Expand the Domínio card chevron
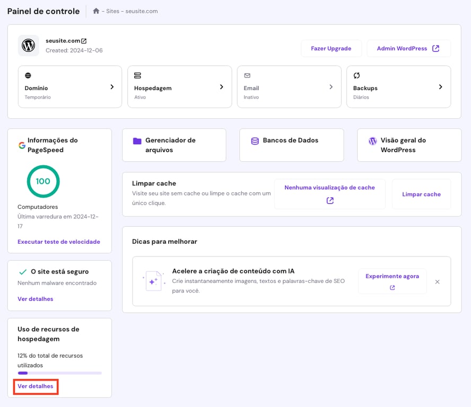The width and height of the screenshot is (471, 407). click(x=112, y=87)
